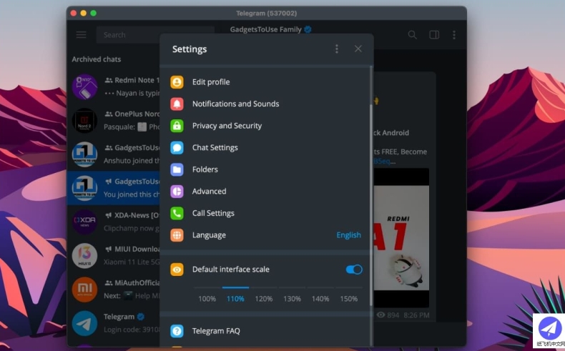This screenshot has width=565, height=351.
Task: Click the Folders icon
Action: click(177, 169)
